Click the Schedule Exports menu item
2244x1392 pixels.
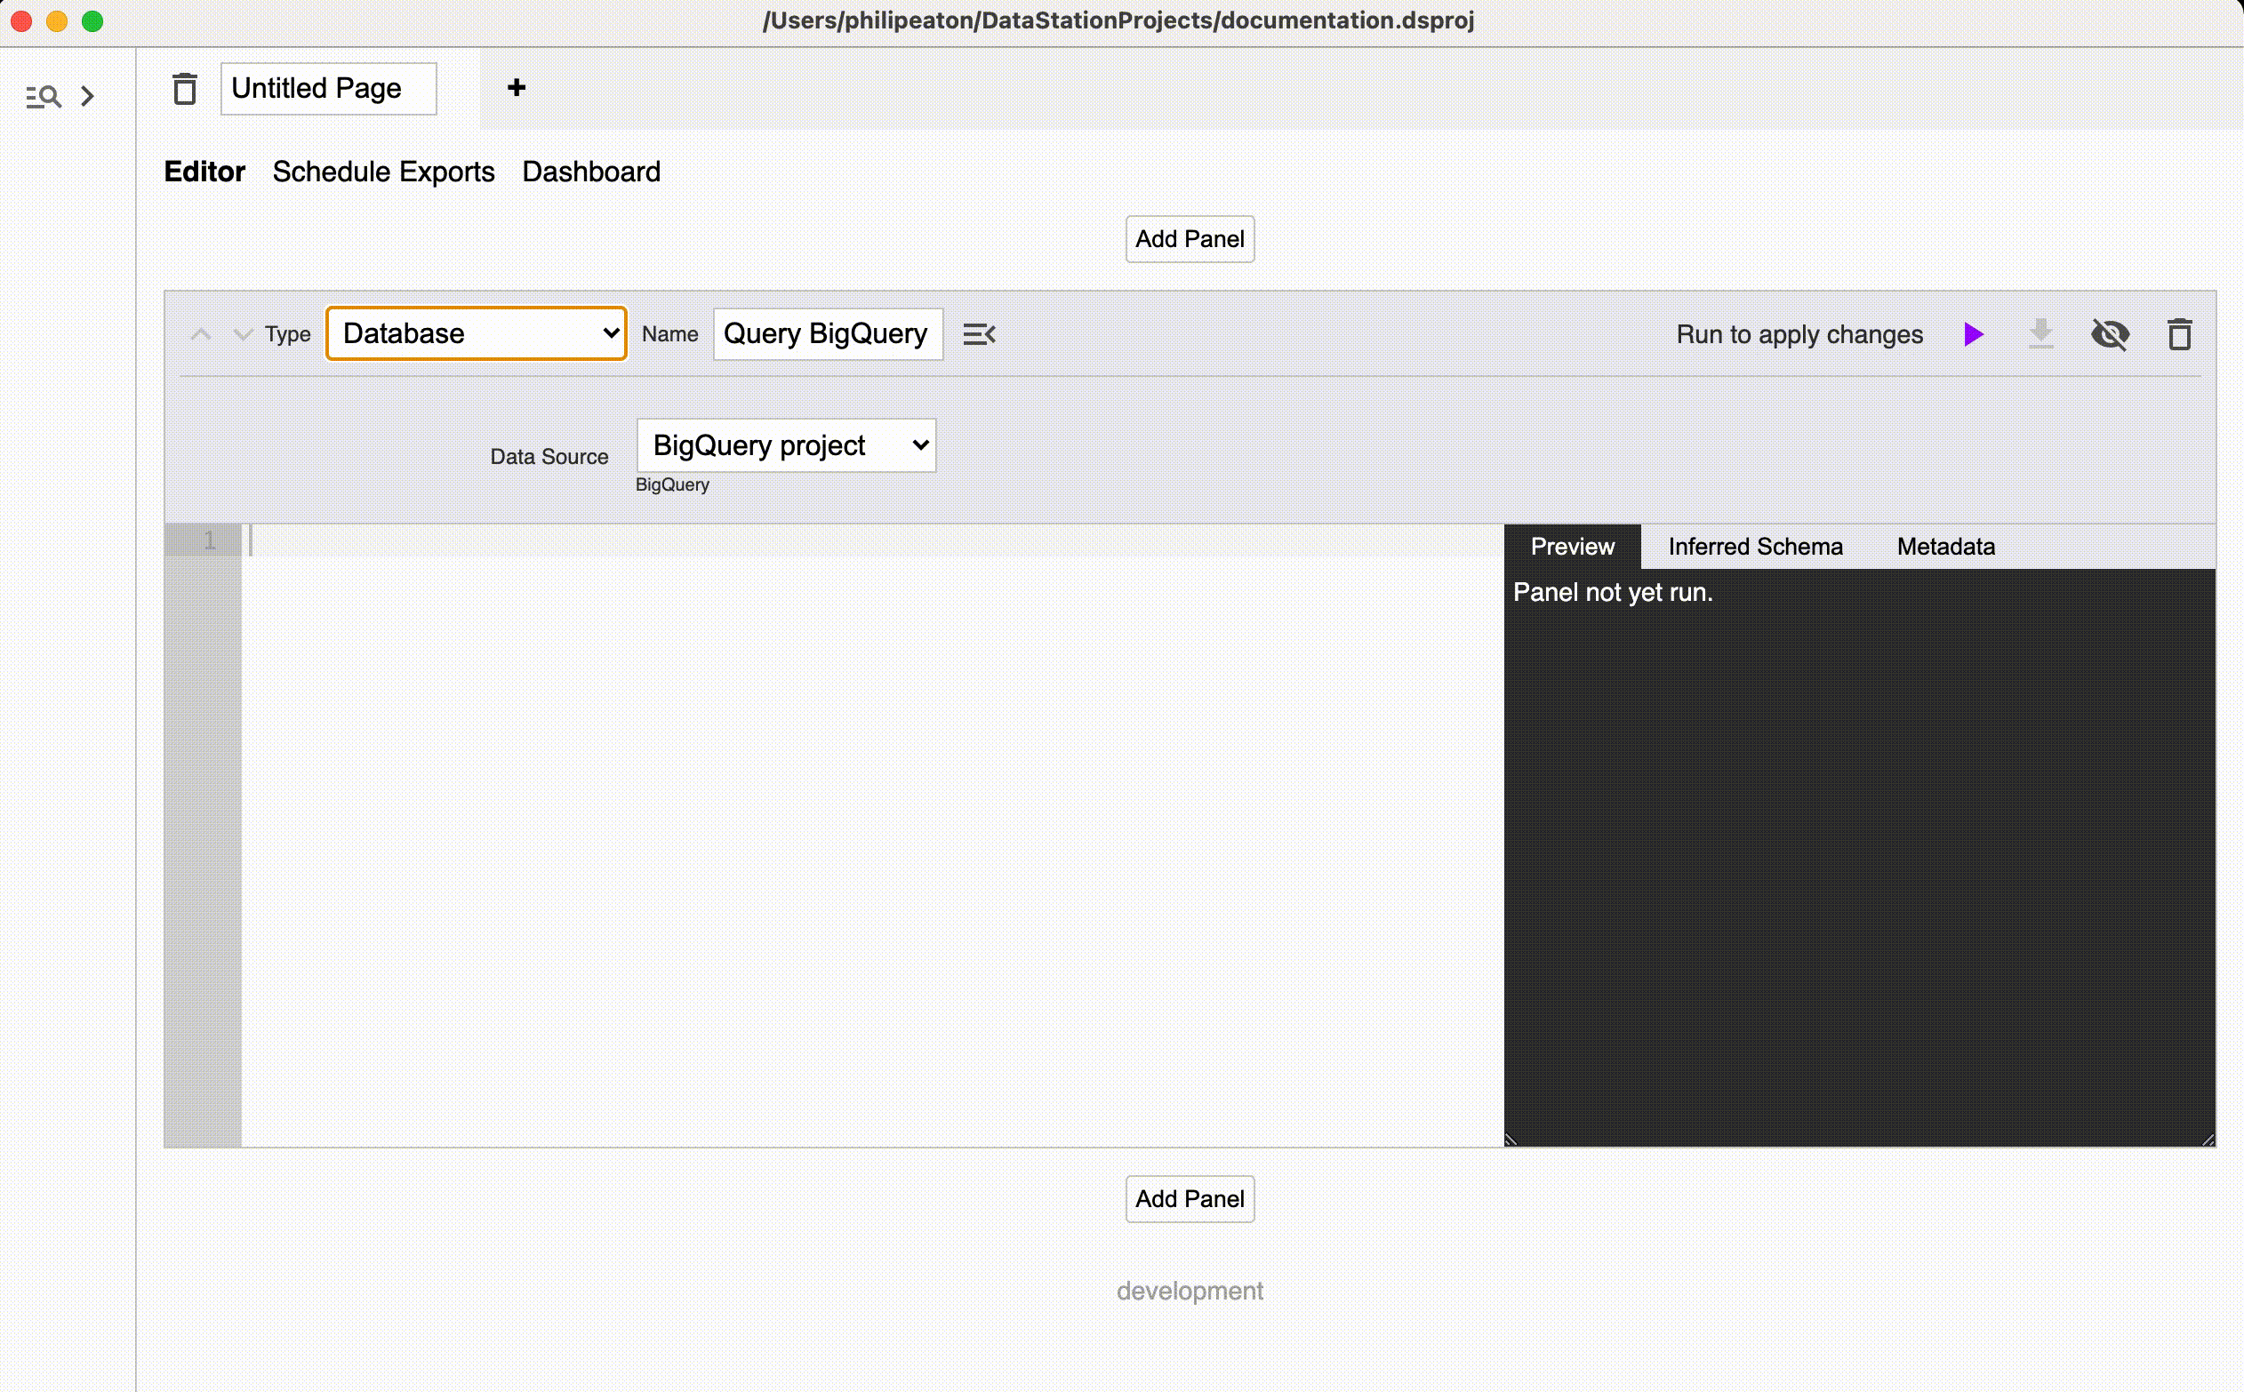click(x=383, y=172)
